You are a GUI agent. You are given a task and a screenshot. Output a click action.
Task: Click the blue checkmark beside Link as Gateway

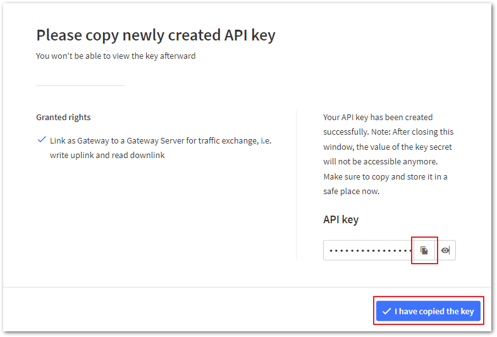[42, 140]
